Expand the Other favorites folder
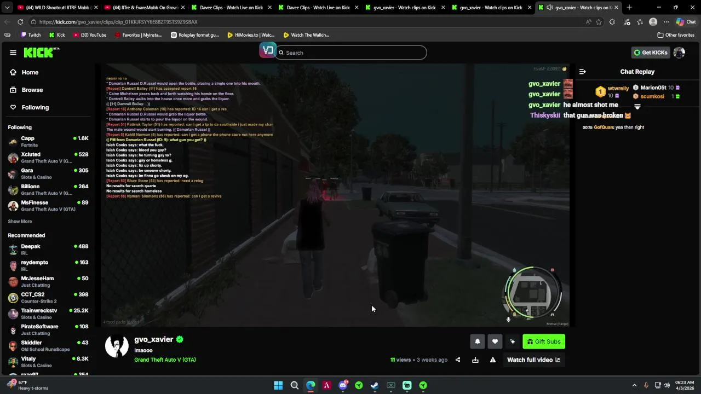This screenshot has width=701, height=394. click(676, 35)
